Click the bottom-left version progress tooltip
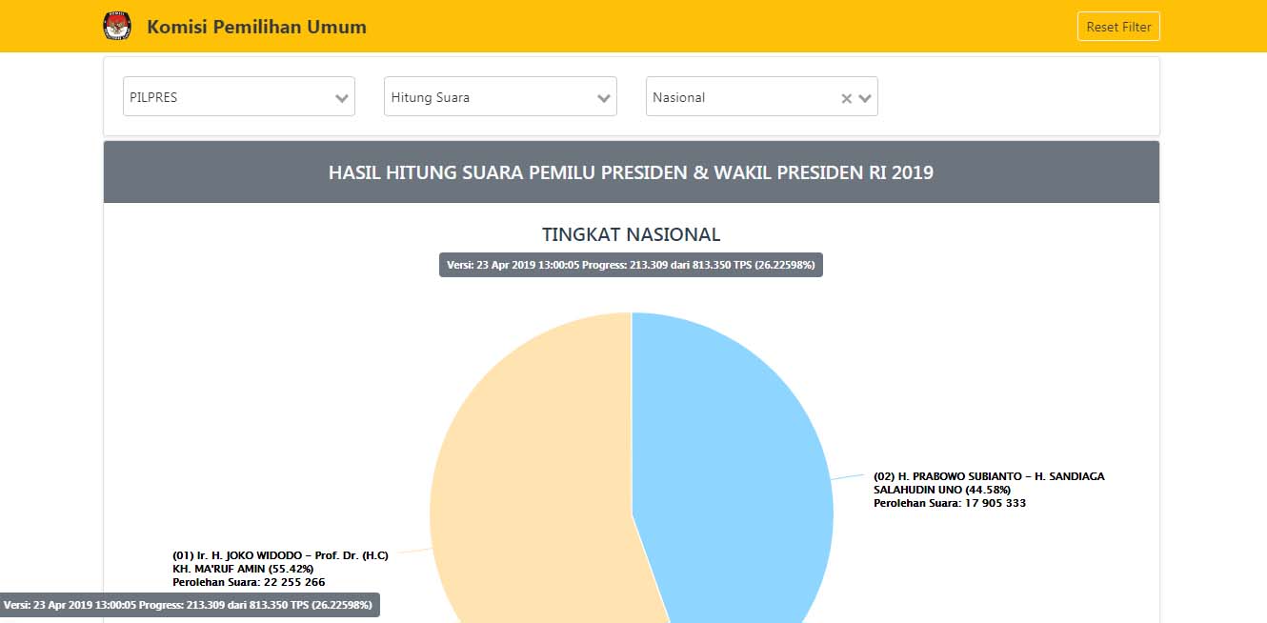The width and height of the screenshot is (1267, 623). (x=190, y=605)
